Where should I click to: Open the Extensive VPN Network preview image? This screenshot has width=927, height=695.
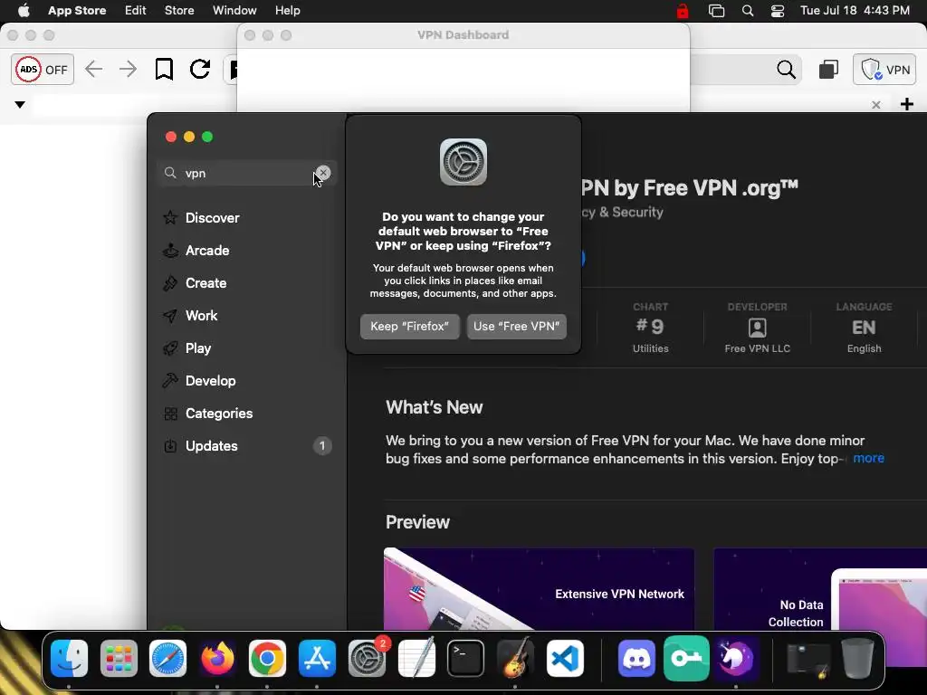[x=539, y=588]
